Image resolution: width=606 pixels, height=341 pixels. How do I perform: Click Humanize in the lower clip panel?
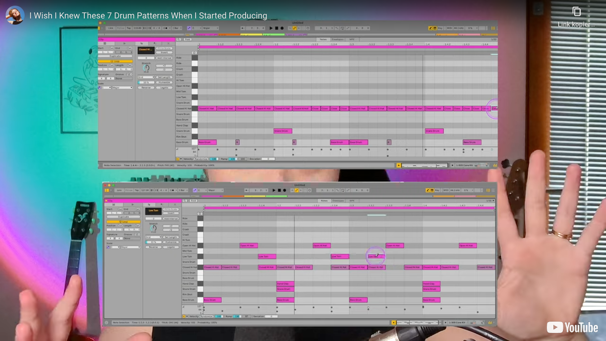point(171,242)
